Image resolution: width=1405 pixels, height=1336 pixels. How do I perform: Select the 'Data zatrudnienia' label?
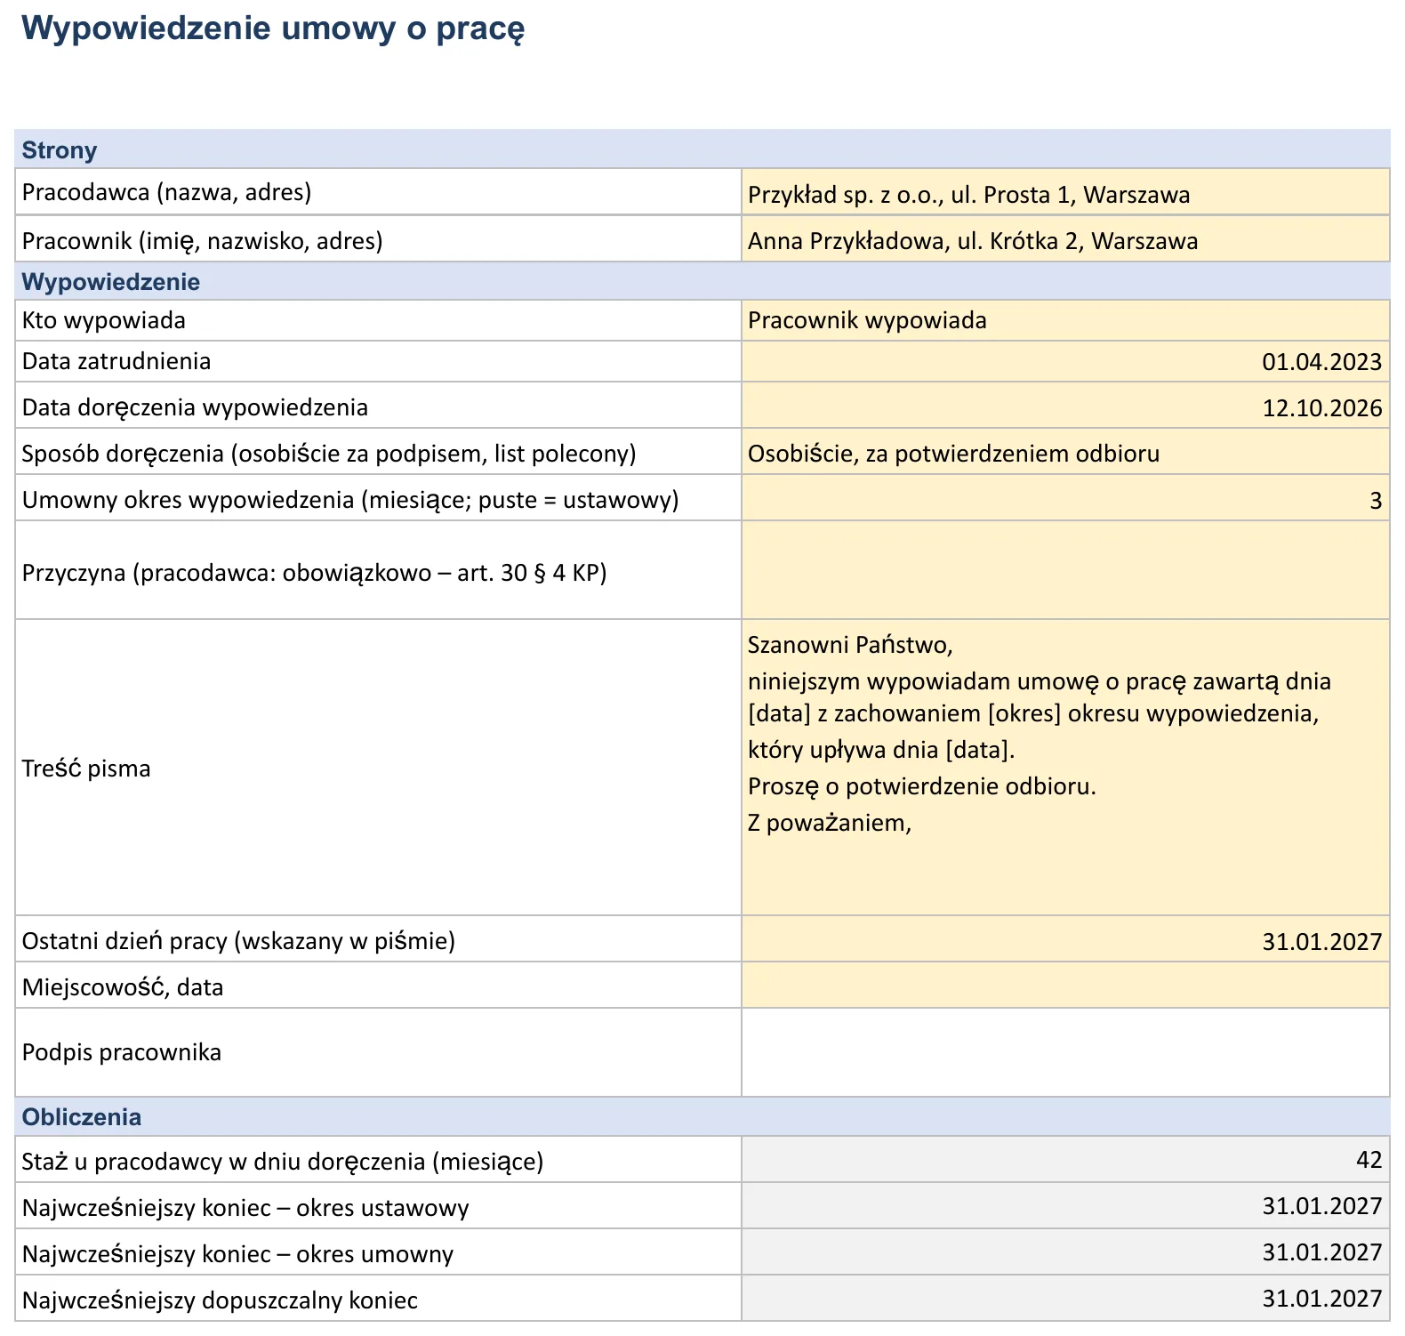(x=116, y=362)
